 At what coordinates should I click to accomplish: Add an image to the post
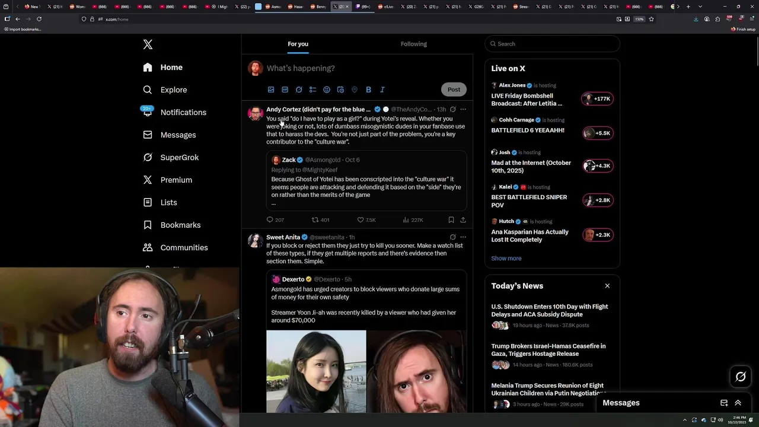click(x=271, y=90)
